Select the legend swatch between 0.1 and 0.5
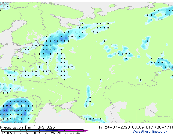The height and width of the screenshot is (134, 173). 5,130
